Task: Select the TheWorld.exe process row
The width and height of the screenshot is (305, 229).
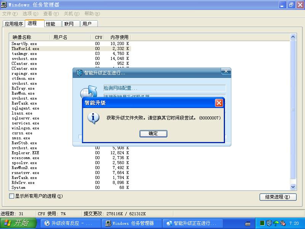Action: 70,48
